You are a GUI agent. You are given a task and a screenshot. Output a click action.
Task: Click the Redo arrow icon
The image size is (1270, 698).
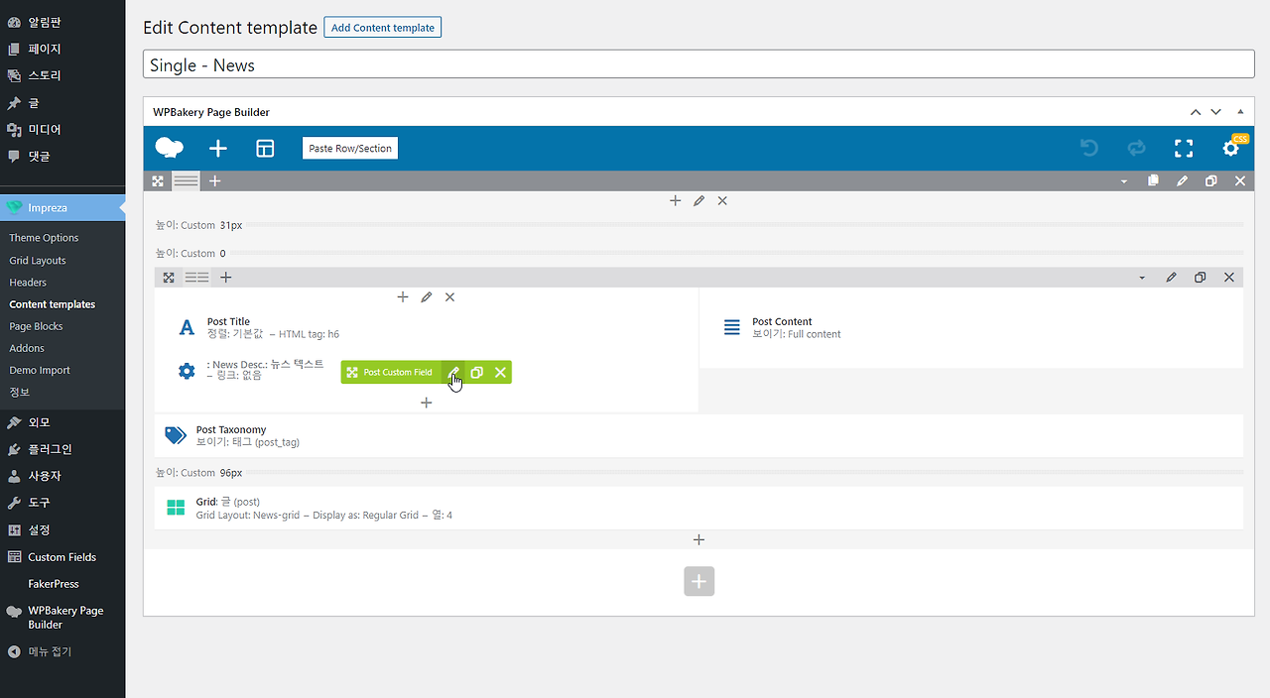coord(1136,149)
